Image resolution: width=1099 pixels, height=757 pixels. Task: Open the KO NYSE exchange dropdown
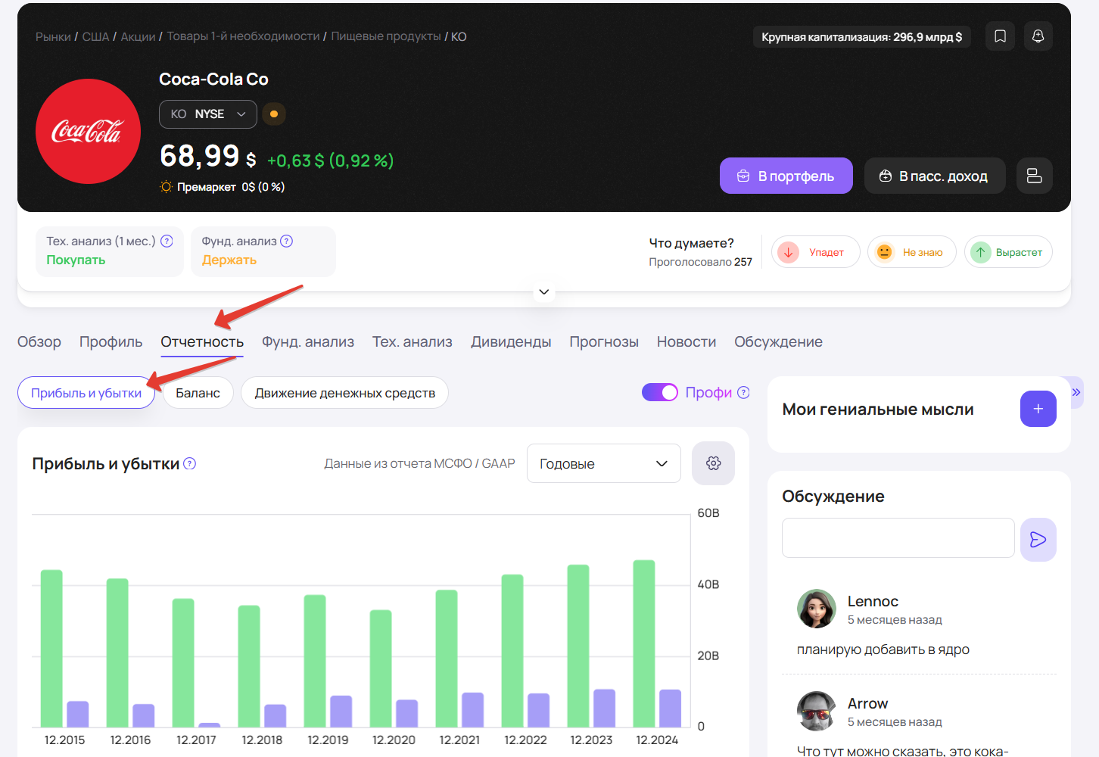(x=208, y=114)
